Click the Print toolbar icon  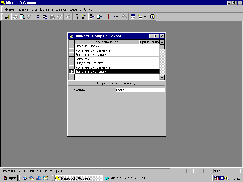pos(15,17)
